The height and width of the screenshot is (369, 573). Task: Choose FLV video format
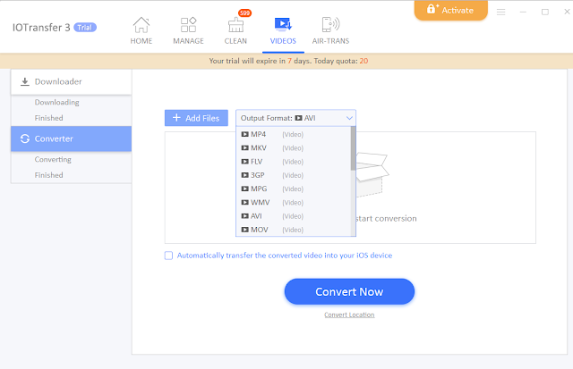point(293,162)
